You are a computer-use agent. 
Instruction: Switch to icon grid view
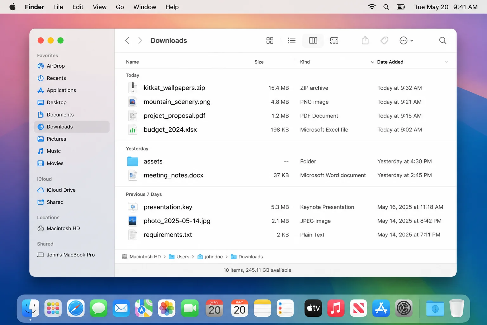pyautogui.click(x=270, y=41)
